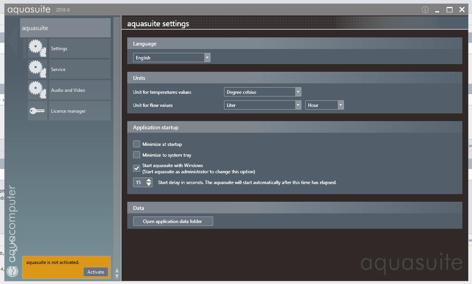The height and width of the screenshot is (284, 472).
Task: Click the sidebar scroll down arrow
Action: pos(117,276)
